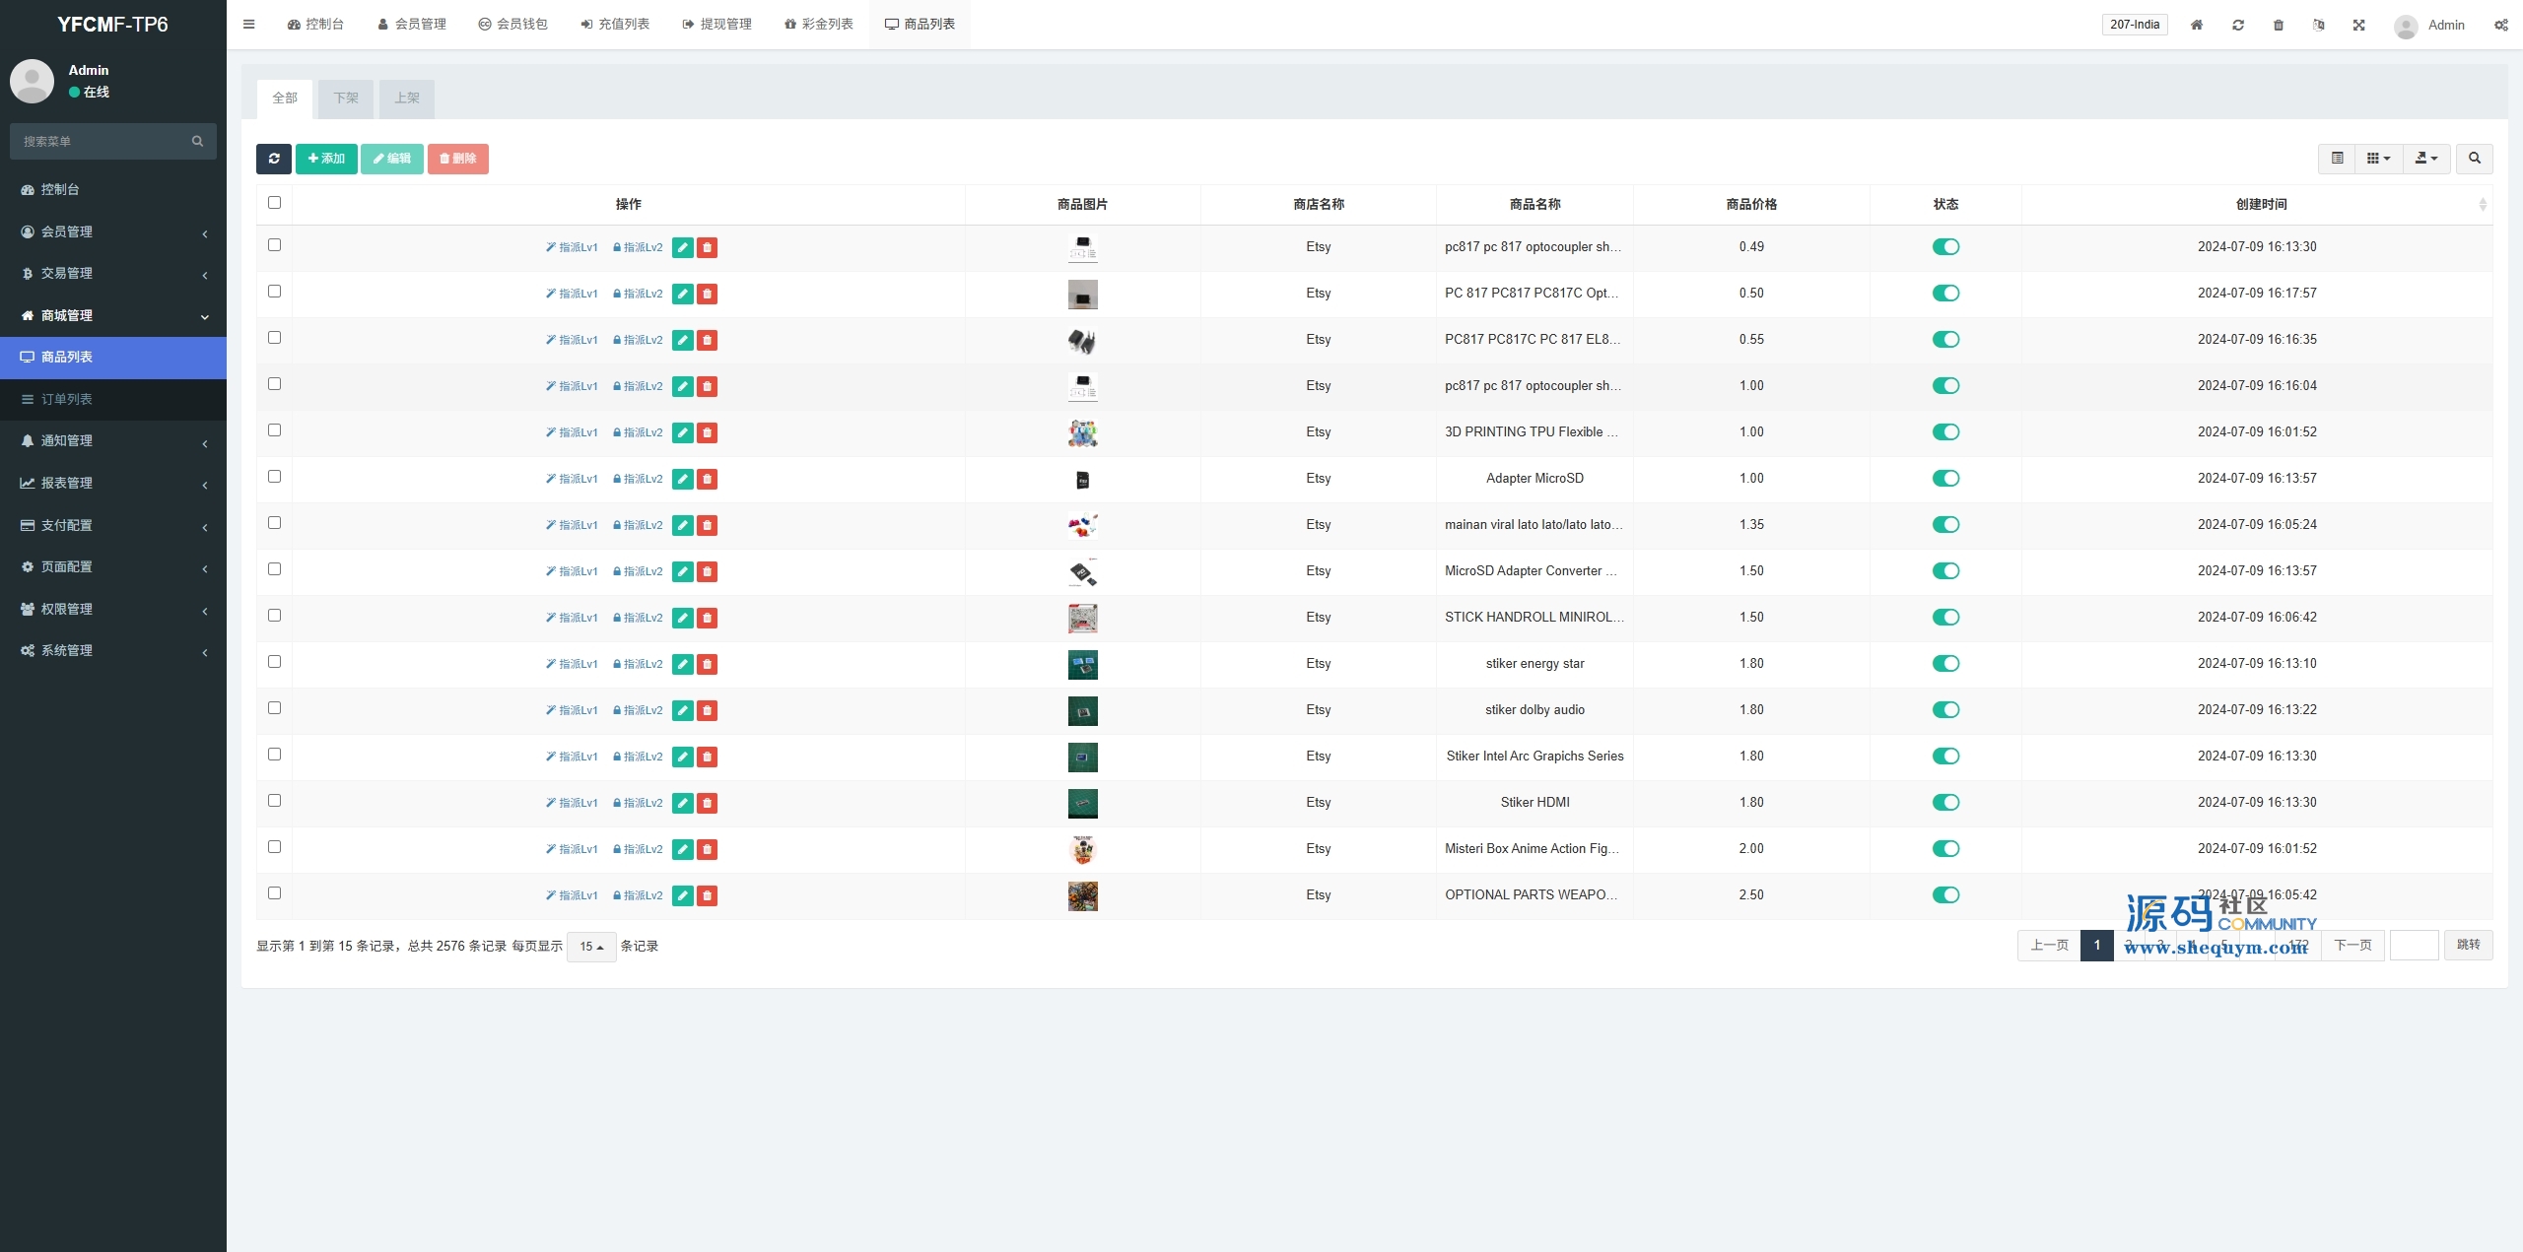Open the 15 records per page dropdown
The height and width of the screenshot is (1252, 2523).
coord(591,947)
